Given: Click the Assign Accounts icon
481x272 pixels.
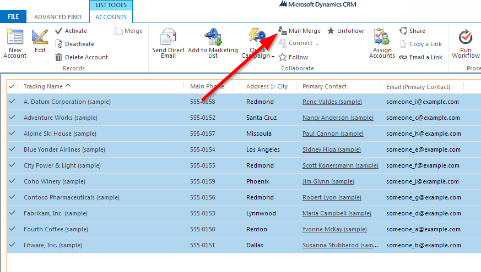Looking at the screenshot, I should 382,37.
